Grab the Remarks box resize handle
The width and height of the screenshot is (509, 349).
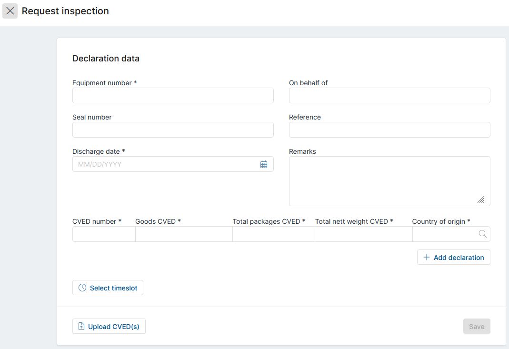tap(481, 200)
